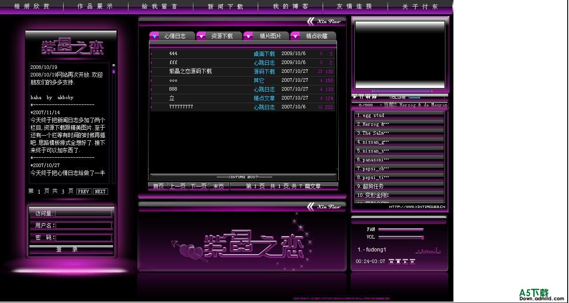Select the play icon on the video player

click(354, 97)
